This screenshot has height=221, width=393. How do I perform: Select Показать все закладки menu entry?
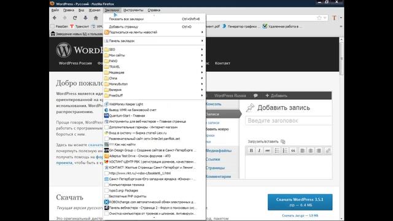point(154,19)
